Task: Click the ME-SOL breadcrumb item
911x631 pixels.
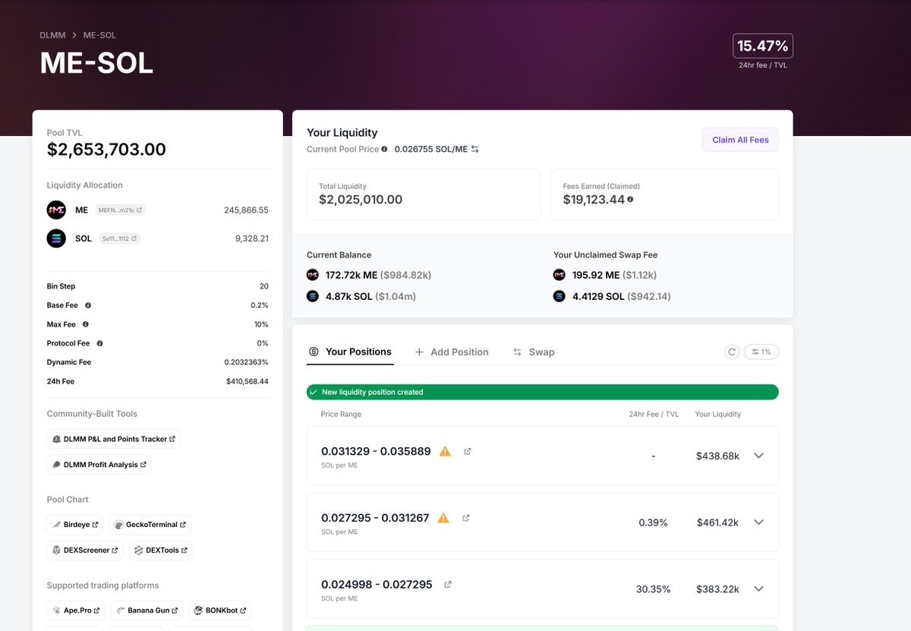Action: (x=99, y=36)
